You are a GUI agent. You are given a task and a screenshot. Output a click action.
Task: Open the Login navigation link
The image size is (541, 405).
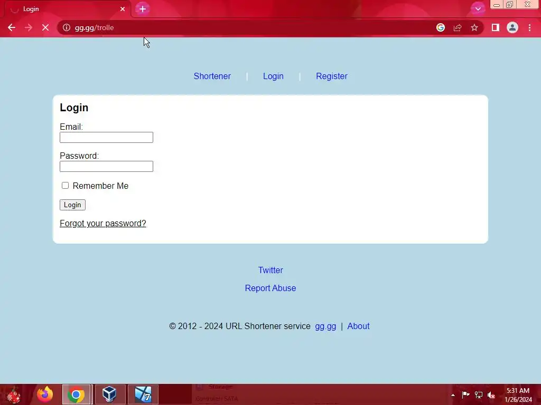[273, 76]
